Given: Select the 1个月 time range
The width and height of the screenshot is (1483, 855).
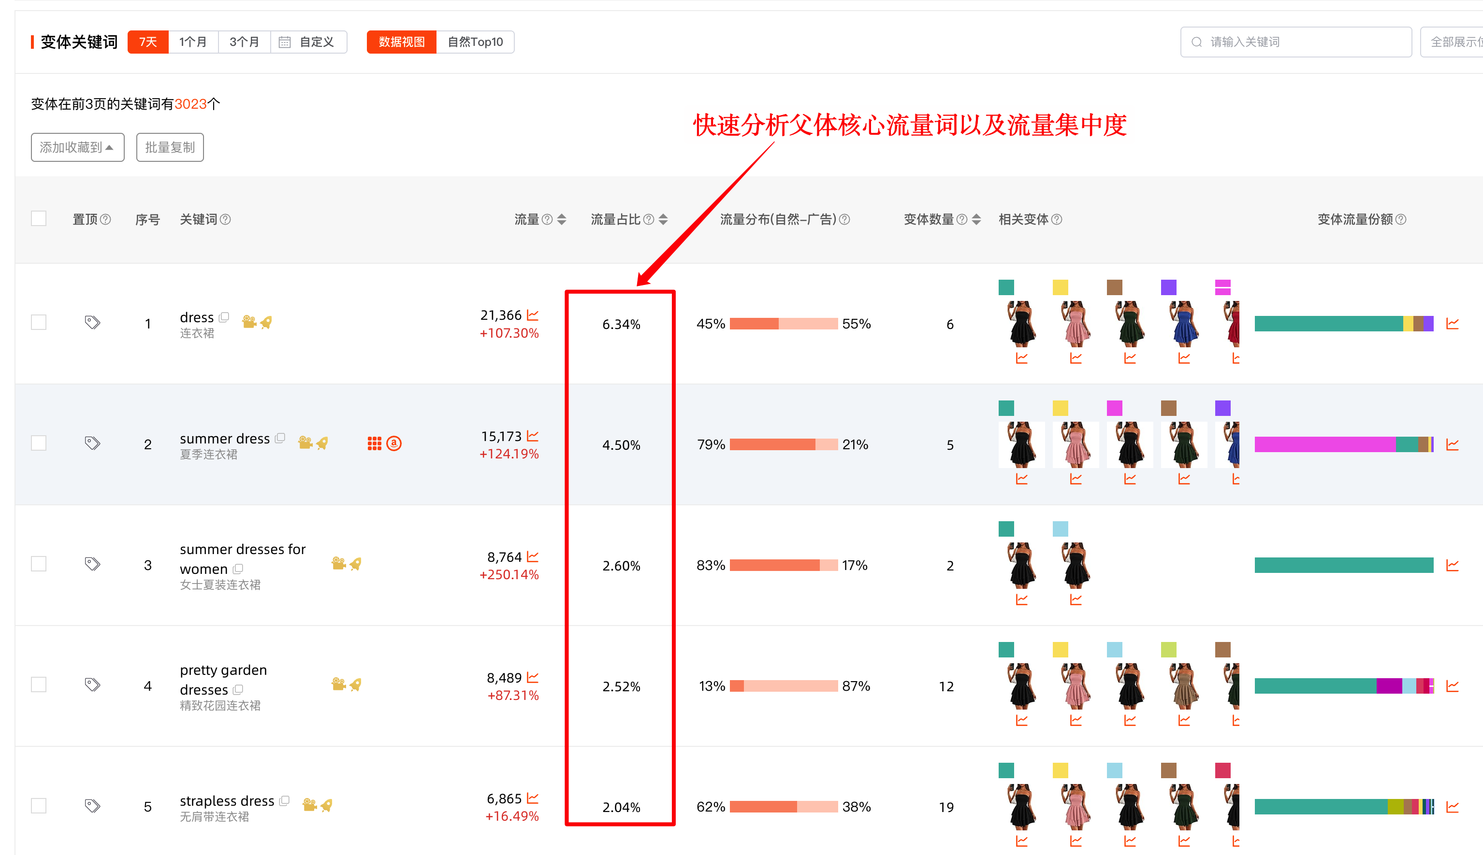Looking at the screenshot, I should coord(193,42).
